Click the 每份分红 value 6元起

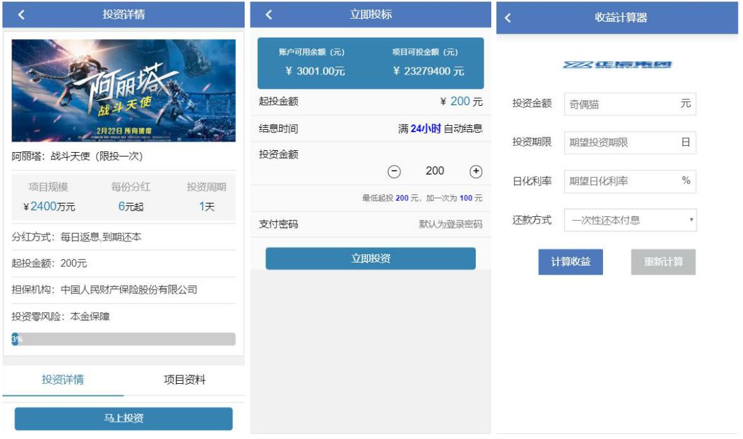pos(131,207)
